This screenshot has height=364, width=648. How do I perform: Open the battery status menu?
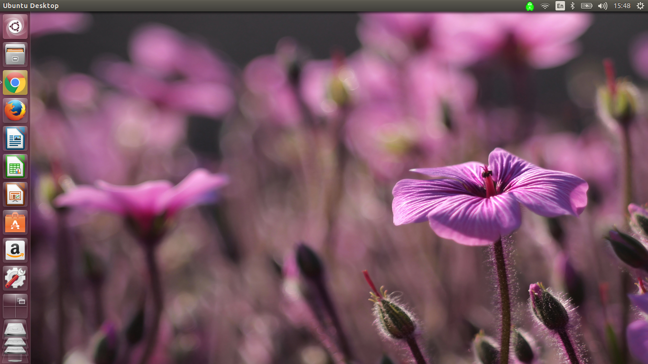[x=587, y=6]
